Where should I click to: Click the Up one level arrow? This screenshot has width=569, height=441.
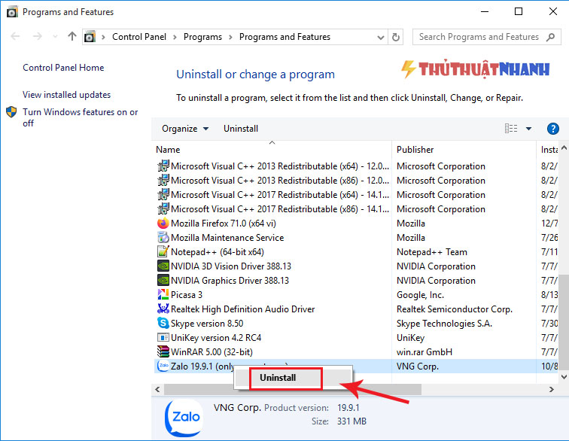(x=72, y=36)
